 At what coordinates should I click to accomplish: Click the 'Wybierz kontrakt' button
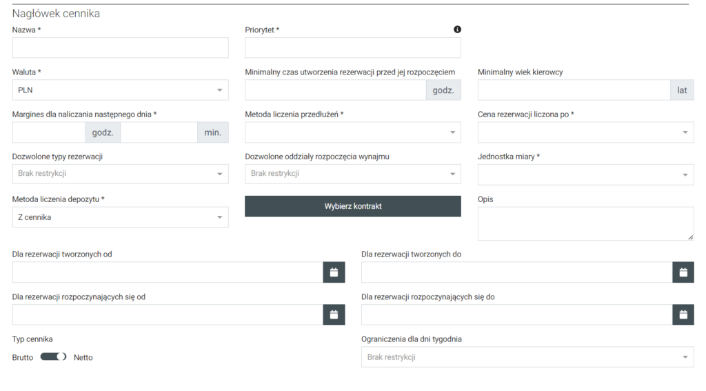(352, 206)
